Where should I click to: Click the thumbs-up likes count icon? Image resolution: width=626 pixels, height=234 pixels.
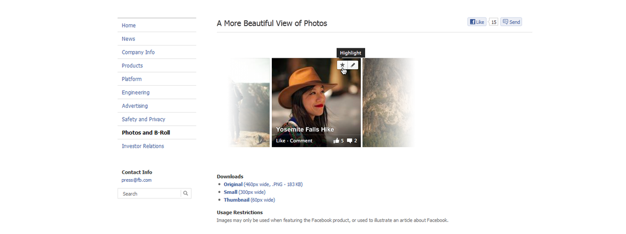(x=336, y=141)
